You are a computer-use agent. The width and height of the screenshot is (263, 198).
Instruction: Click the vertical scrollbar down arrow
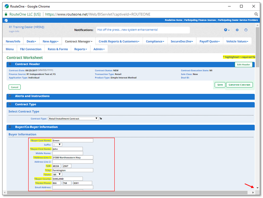[257, 188]
